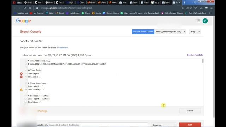Click the URL to test input field

98,125
